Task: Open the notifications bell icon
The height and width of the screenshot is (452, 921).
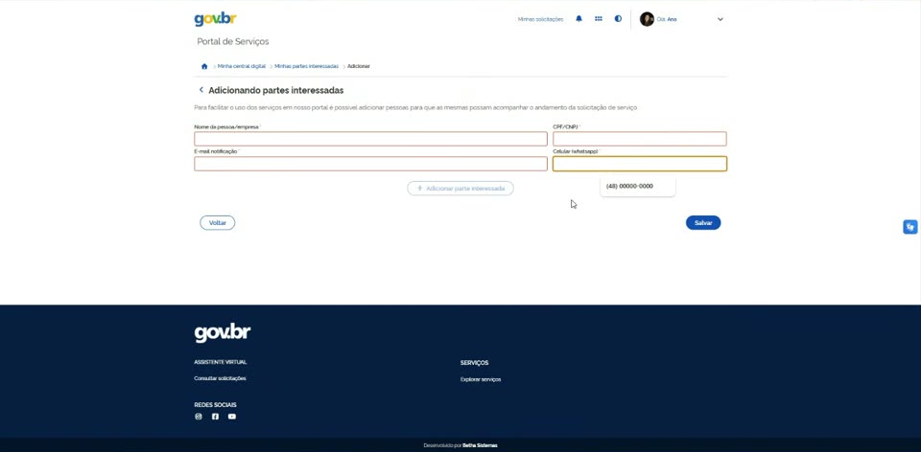Action: [x=579, y=19]
